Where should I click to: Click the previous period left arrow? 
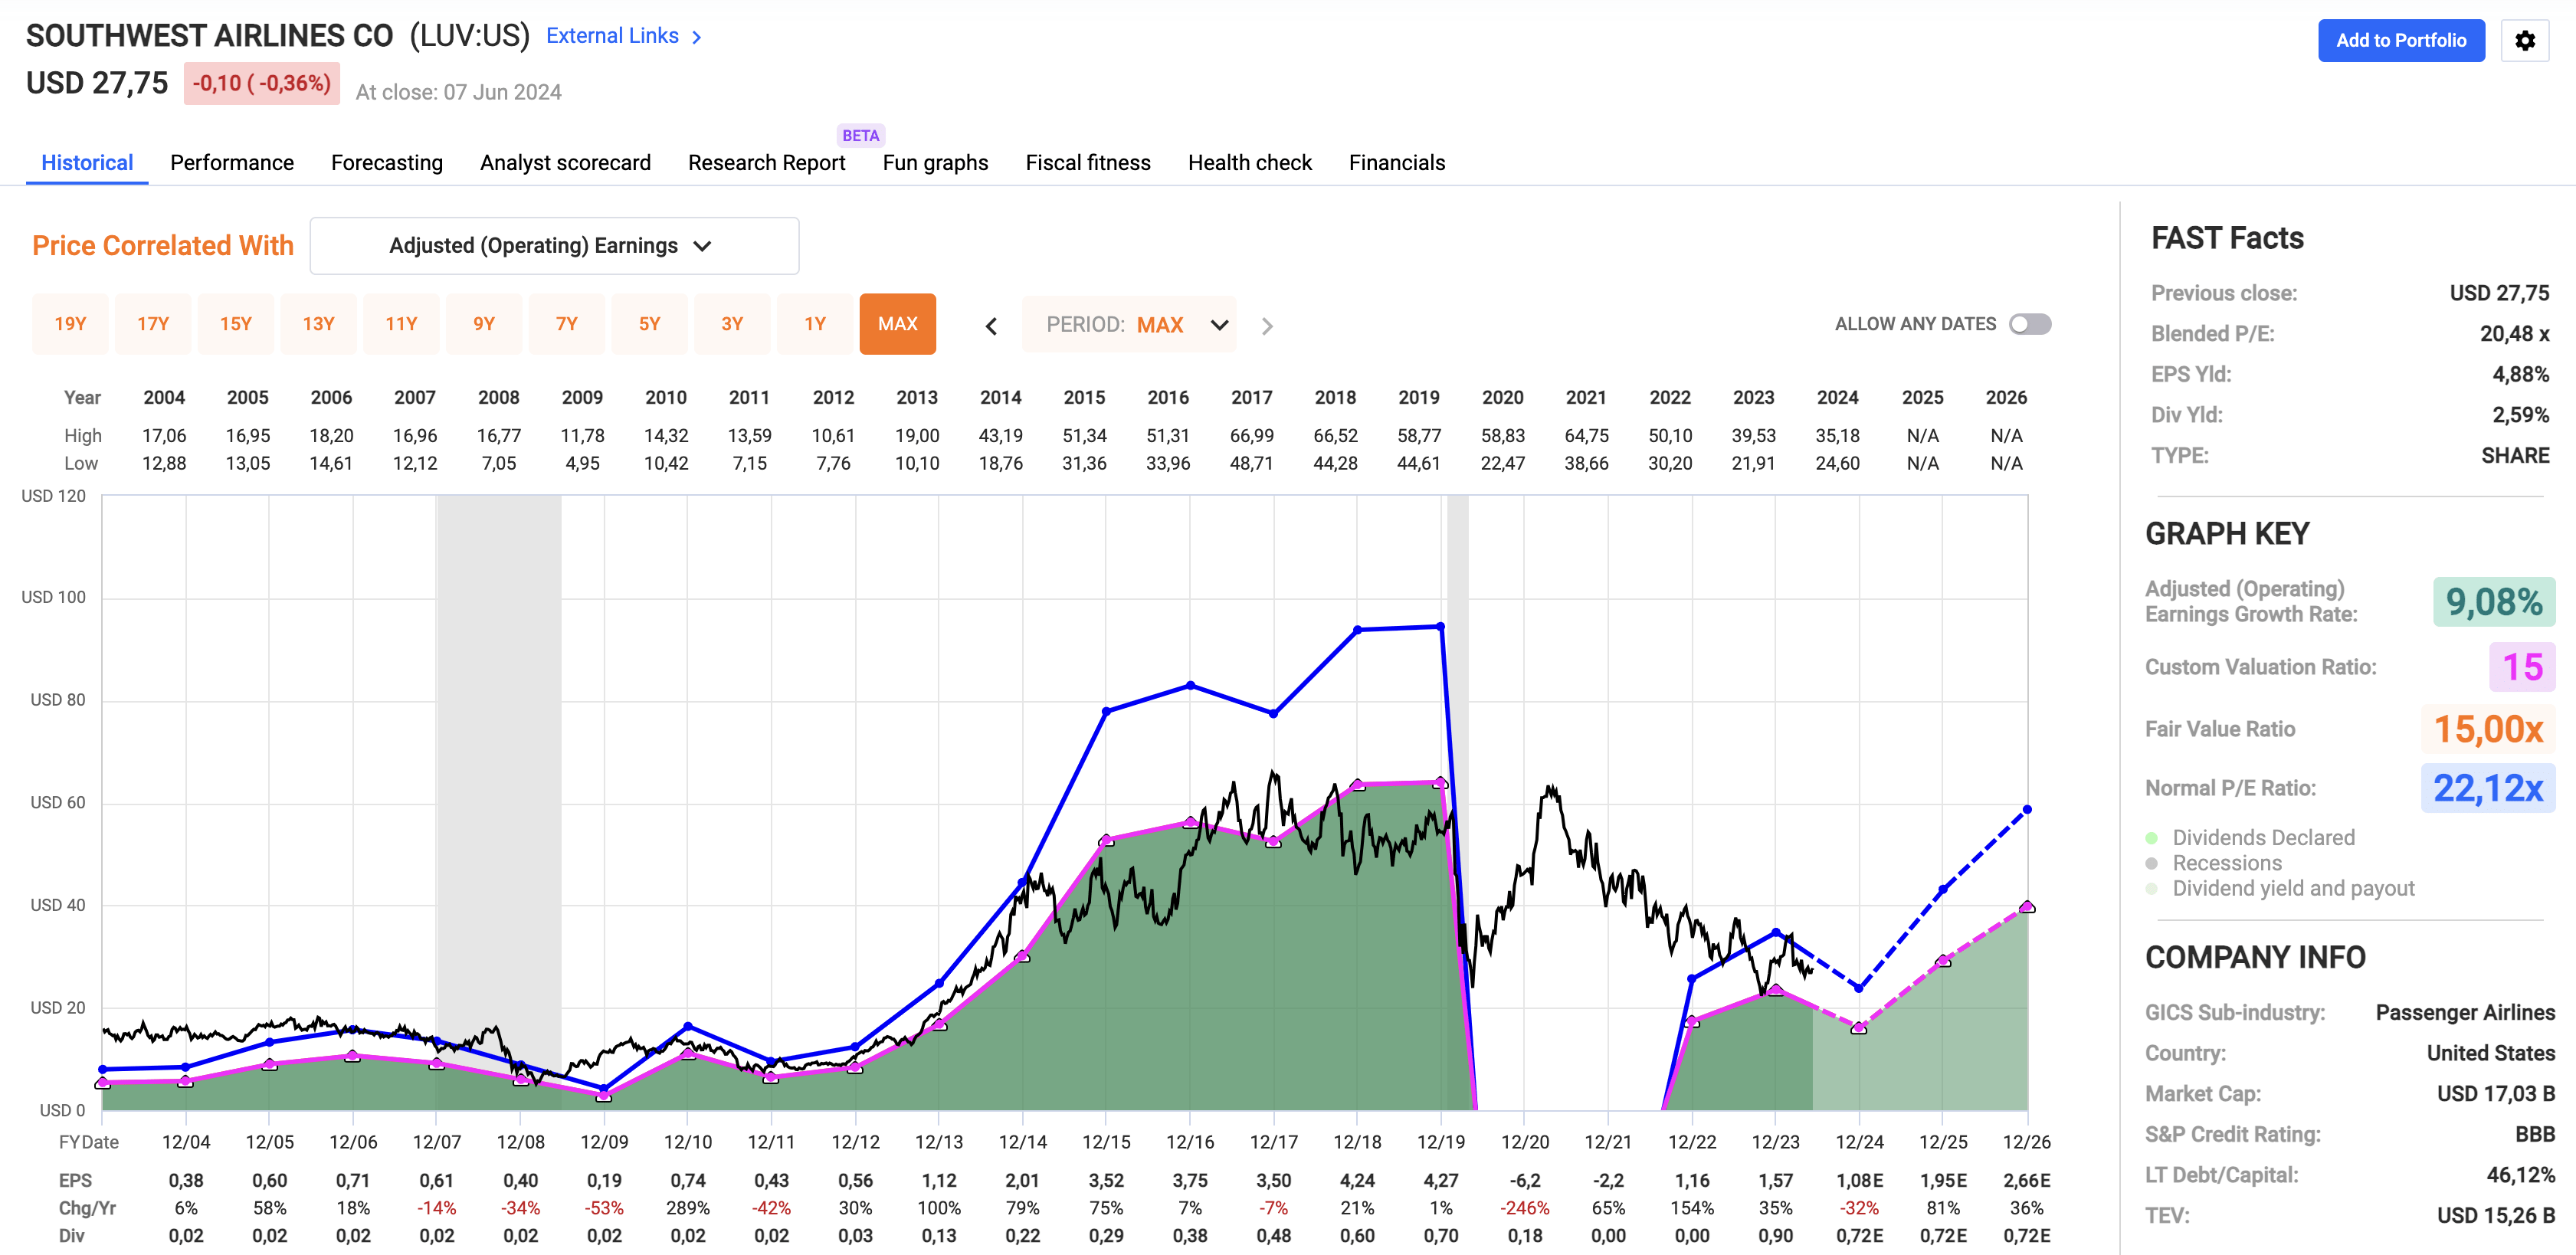coord(991,326)
